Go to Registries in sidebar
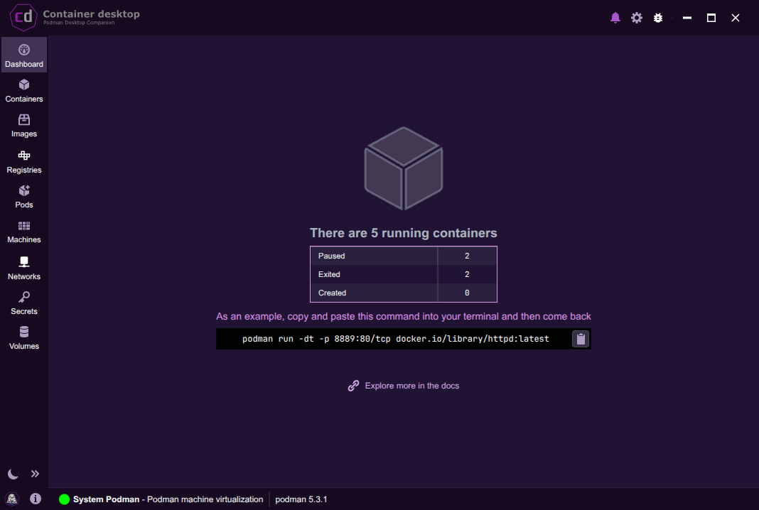 click(x=23, y=162)
